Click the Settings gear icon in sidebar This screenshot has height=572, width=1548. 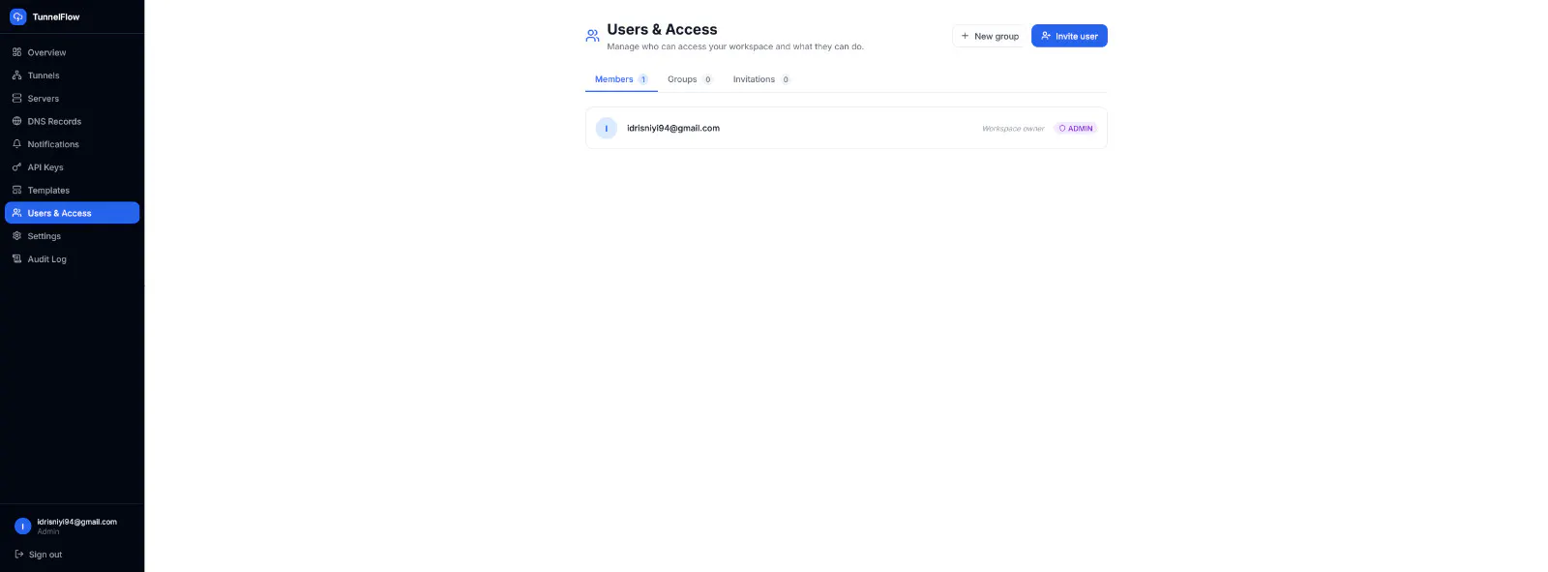(x=16, y=236)
